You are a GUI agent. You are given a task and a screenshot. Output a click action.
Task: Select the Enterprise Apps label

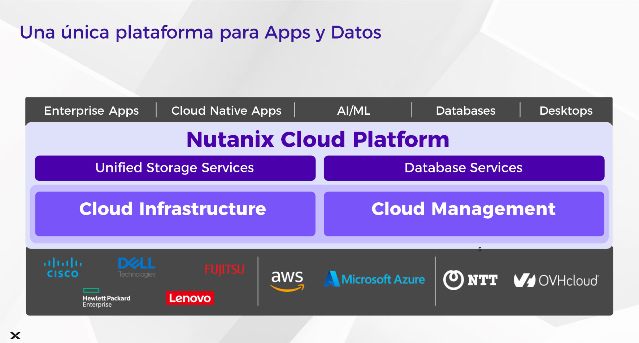click(91, 110)
